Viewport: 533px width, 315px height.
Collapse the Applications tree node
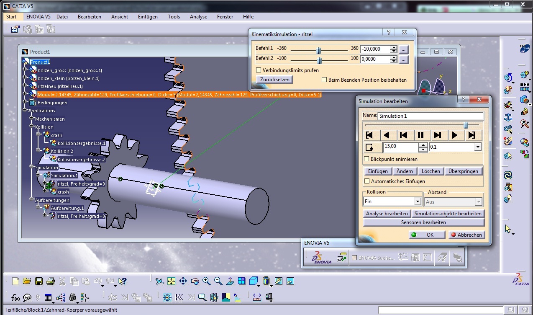coord(25,111)
